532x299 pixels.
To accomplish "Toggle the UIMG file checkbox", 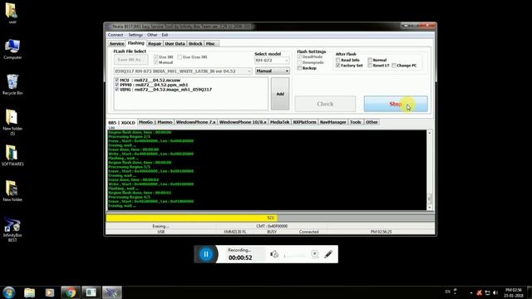I will (116, 90).
